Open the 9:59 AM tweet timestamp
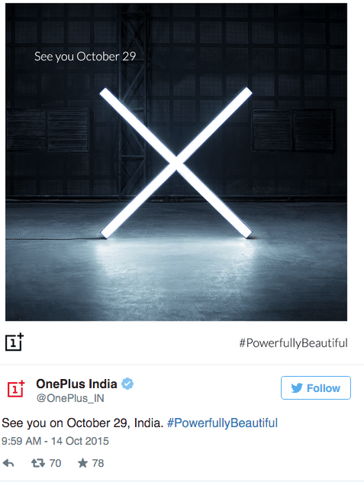Screen dimensions: 364x486 [x=21, y=441]
